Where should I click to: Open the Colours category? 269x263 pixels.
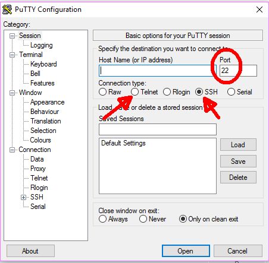(x=40, y=140)
